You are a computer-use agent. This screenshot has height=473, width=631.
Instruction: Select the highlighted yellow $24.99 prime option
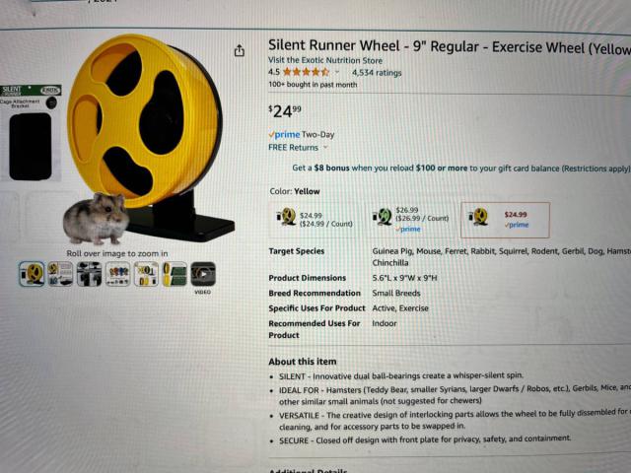[506, 220]
